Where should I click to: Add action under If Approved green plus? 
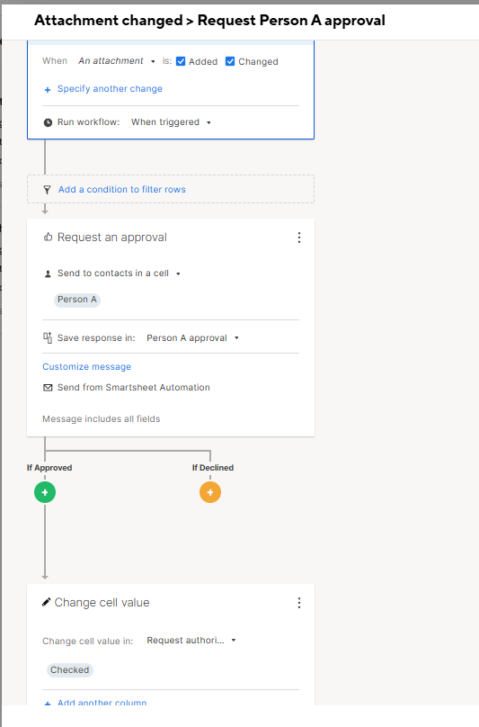click(45, 492)
